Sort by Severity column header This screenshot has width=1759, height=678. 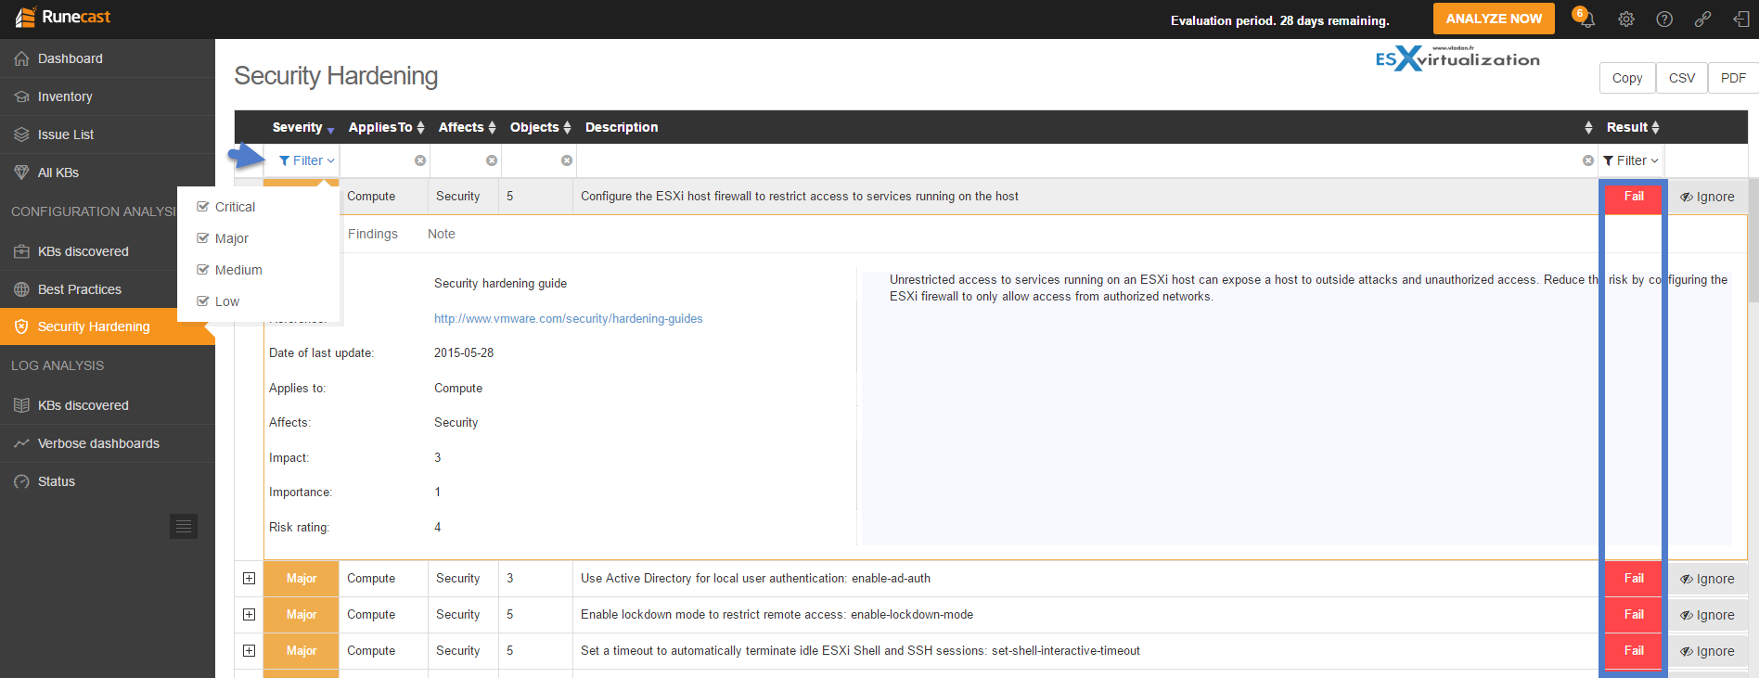pos(303,127)
